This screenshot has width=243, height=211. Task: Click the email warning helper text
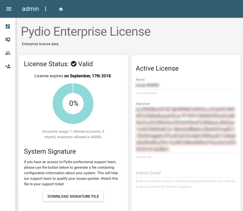click(x=186, y=184)
